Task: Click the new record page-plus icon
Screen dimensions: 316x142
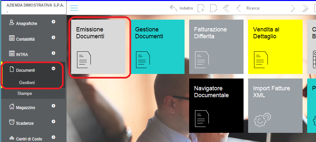Action: [x=201, y=8]
